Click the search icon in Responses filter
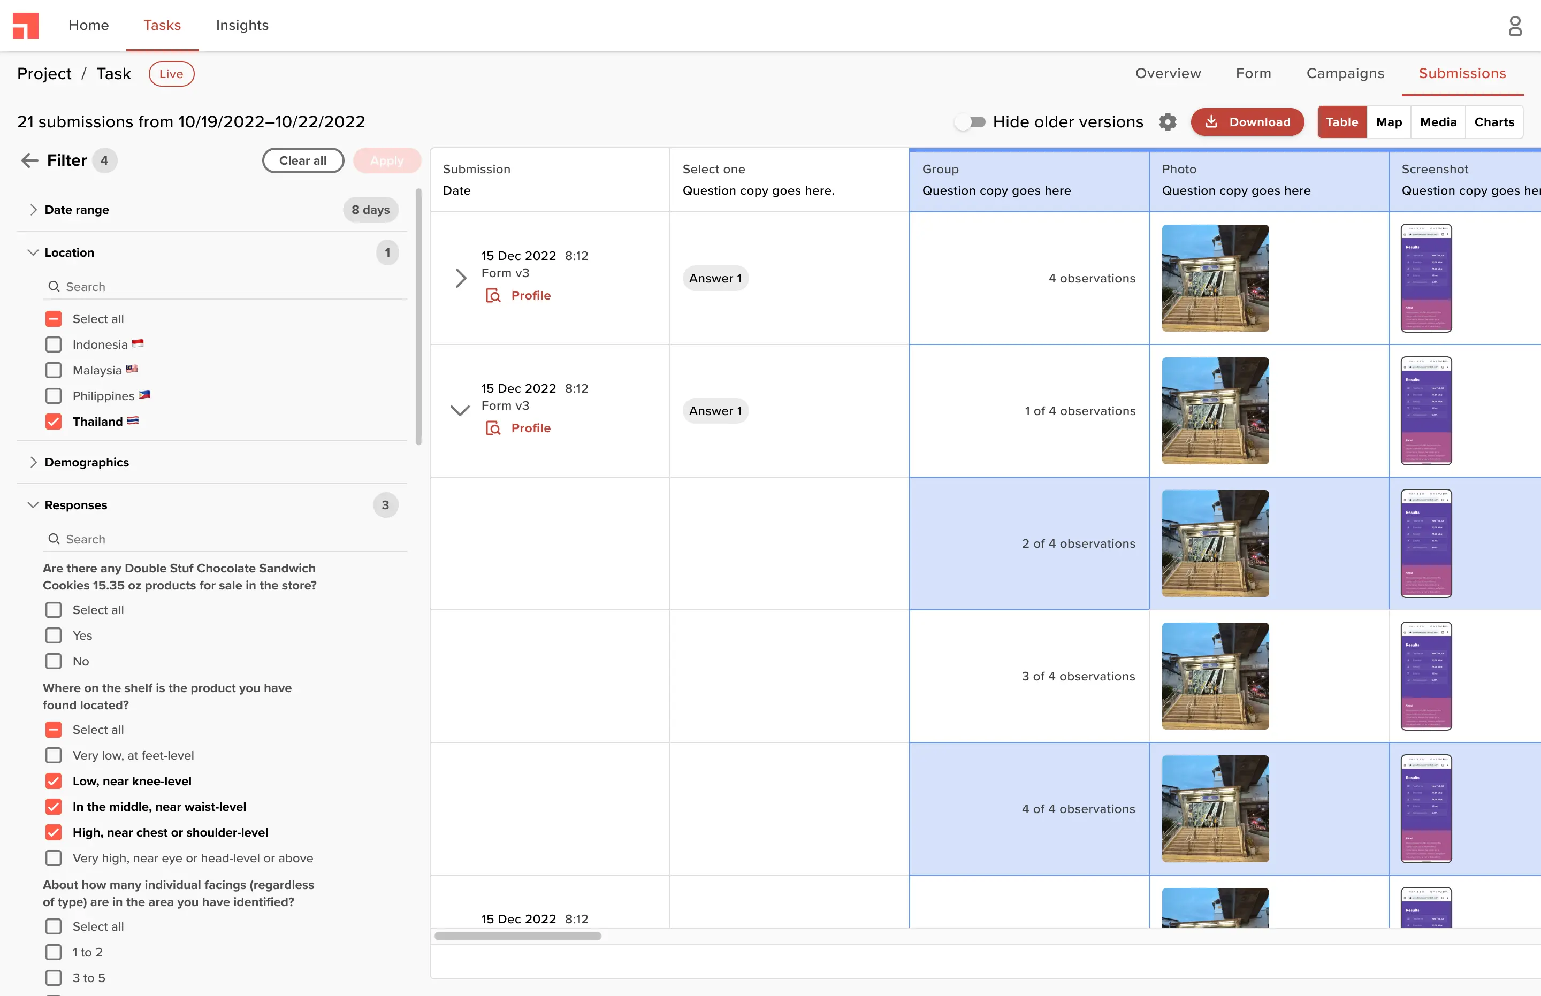 coord(55,538)
